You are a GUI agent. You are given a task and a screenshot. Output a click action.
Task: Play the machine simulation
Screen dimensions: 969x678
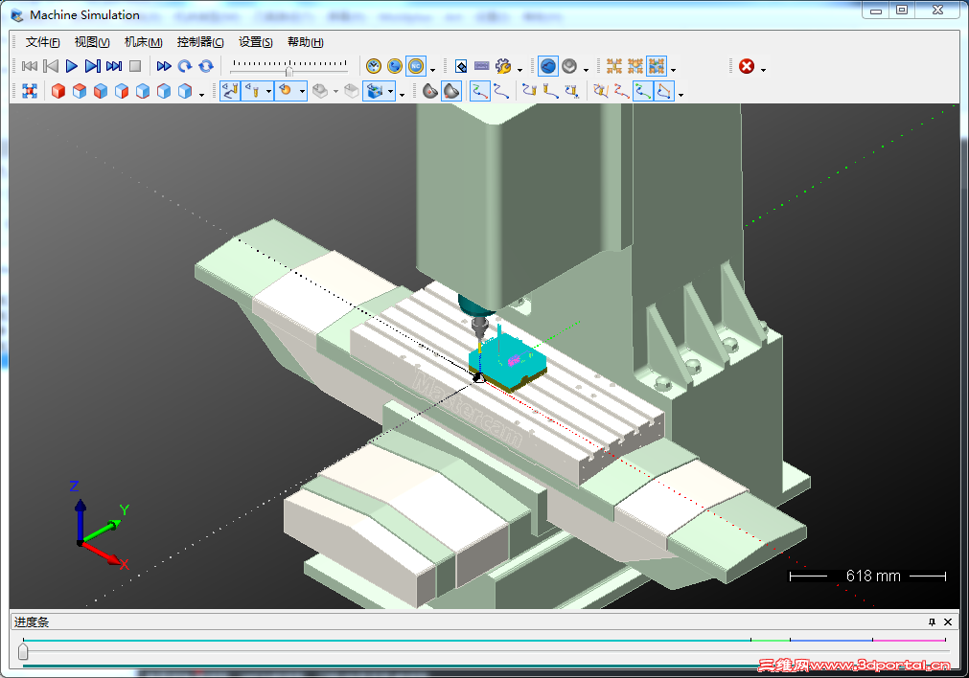(x=72, y=66)
